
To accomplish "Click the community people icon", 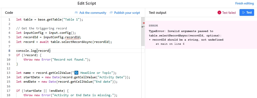I will point(76,12).
